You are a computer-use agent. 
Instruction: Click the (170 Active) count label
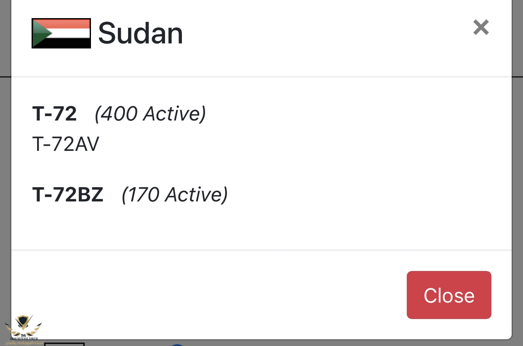click(174, 195)
